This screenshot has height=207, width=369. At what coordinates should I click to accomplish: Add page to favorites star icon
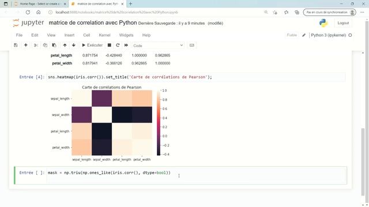275,12
